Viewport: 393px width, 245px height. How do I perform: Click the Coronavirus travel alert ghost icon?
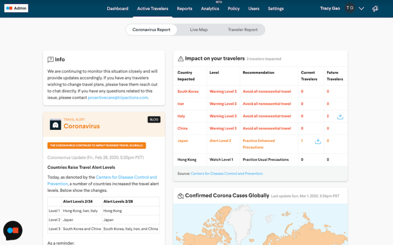(x=55, y=124)
